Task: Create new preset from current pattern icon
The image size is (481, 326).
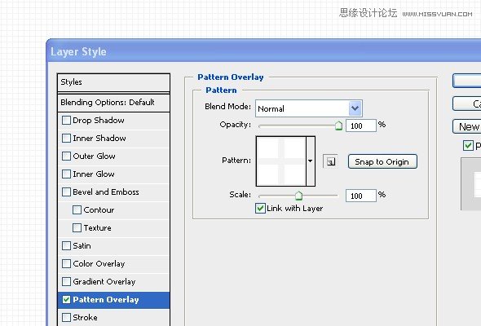Action: tap(330, 161)
